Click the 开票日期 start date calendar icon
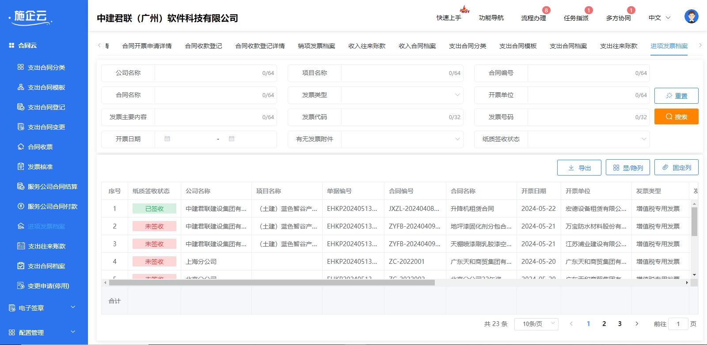This screenshot has width=707, height=345. tap(167, 139)
